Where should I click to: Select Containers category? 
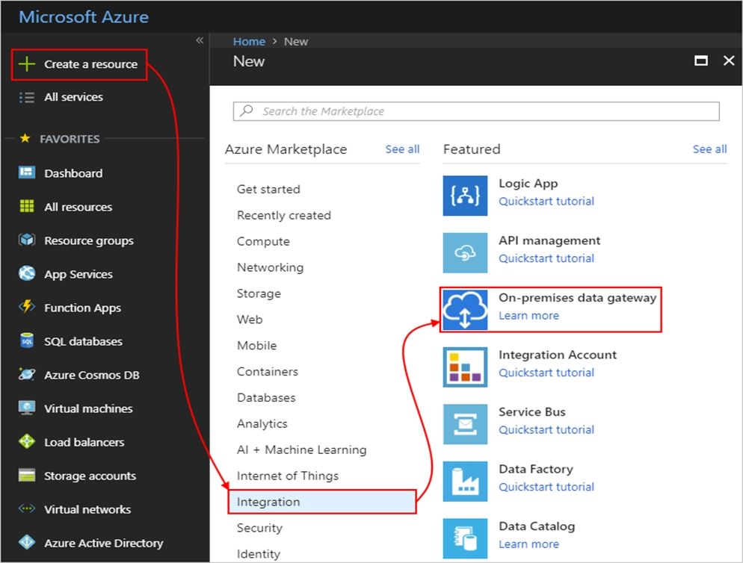(268, 372)
